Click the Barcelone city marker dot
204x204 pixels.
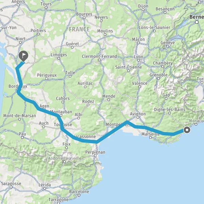79,195
